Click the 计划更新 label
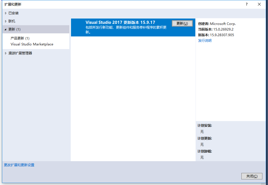 [205, 138]
